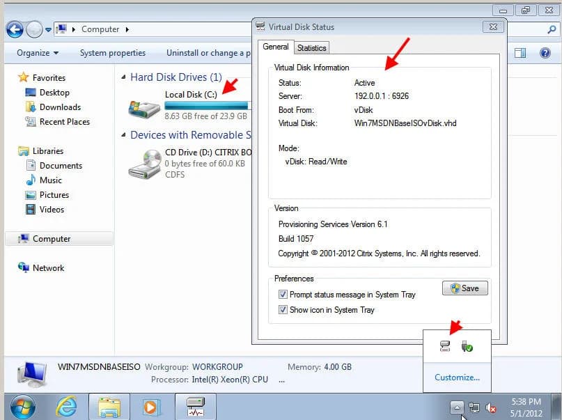Image resolution: width=562 pixels, height=420 pixels.
Task: Click the network tray icon
Action: 474,408
